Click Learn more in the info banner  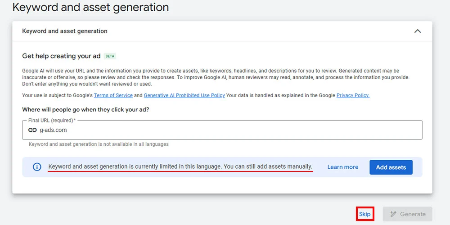[342, 167]
